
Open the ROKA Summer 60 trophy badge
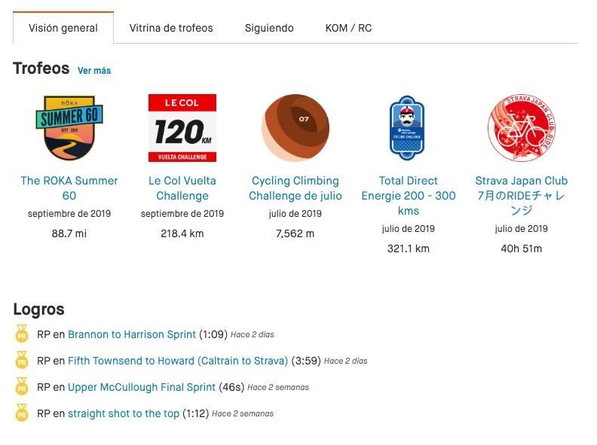click(69, 128)
